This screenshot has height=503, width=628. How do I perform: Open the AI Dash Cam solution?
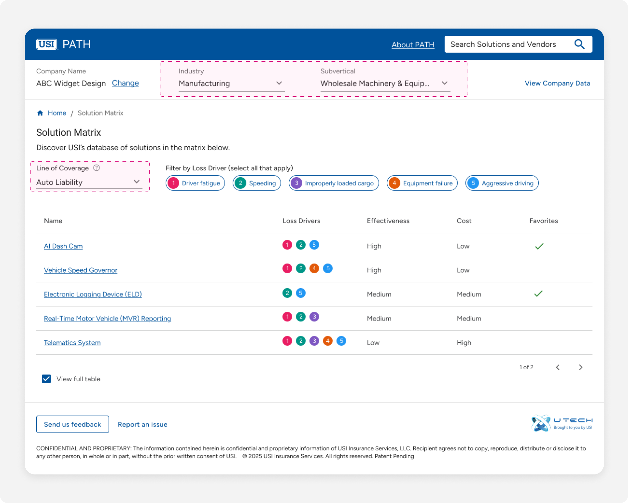tap(63, 246)
